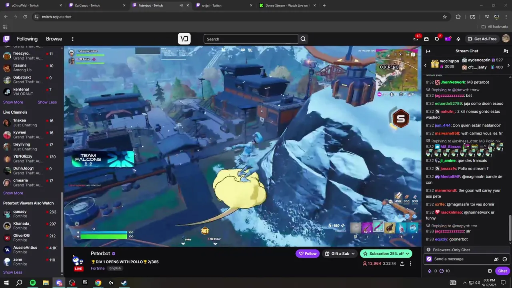Open Spotify from the taskbar

click(x=33, y=283)
